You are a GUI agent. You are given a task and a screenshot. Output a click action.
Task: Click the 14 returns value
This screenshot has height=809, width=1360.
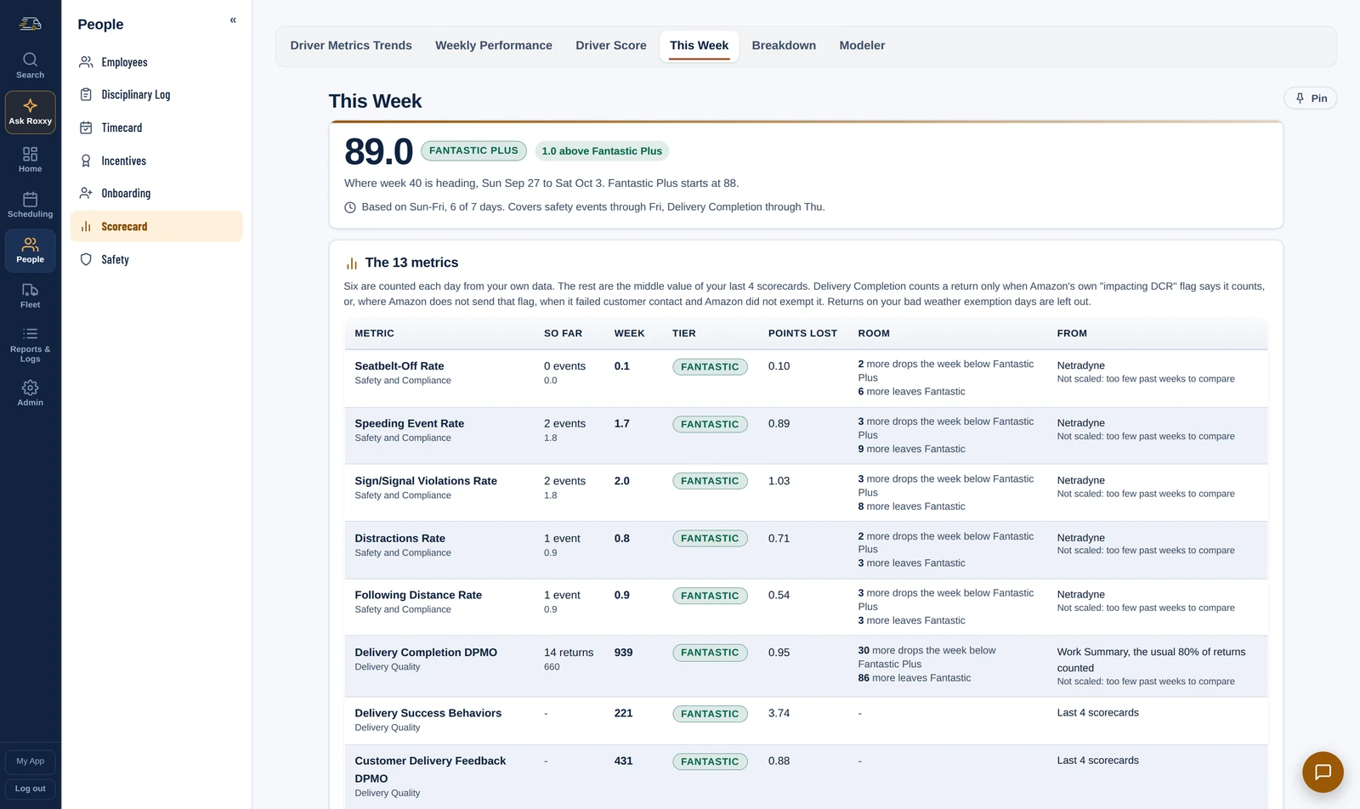(x=569, y=653)
